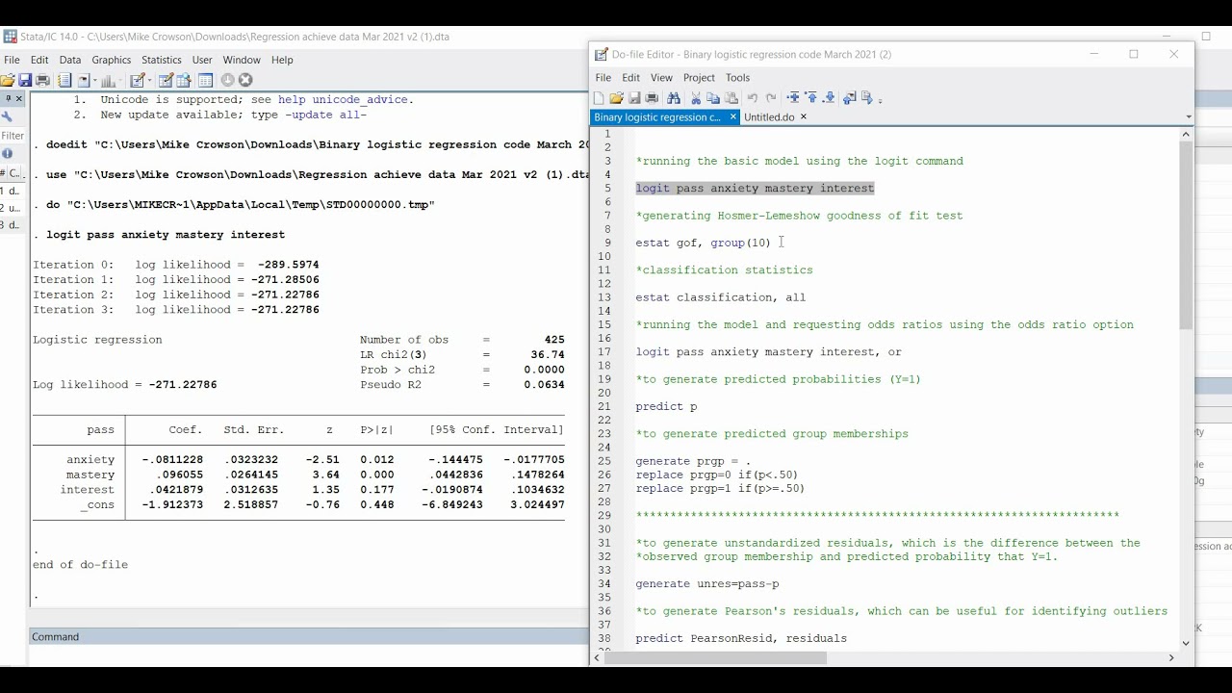
Task: Click Save icon in Do-file Editor toolbar
Action: click(634, 98)
